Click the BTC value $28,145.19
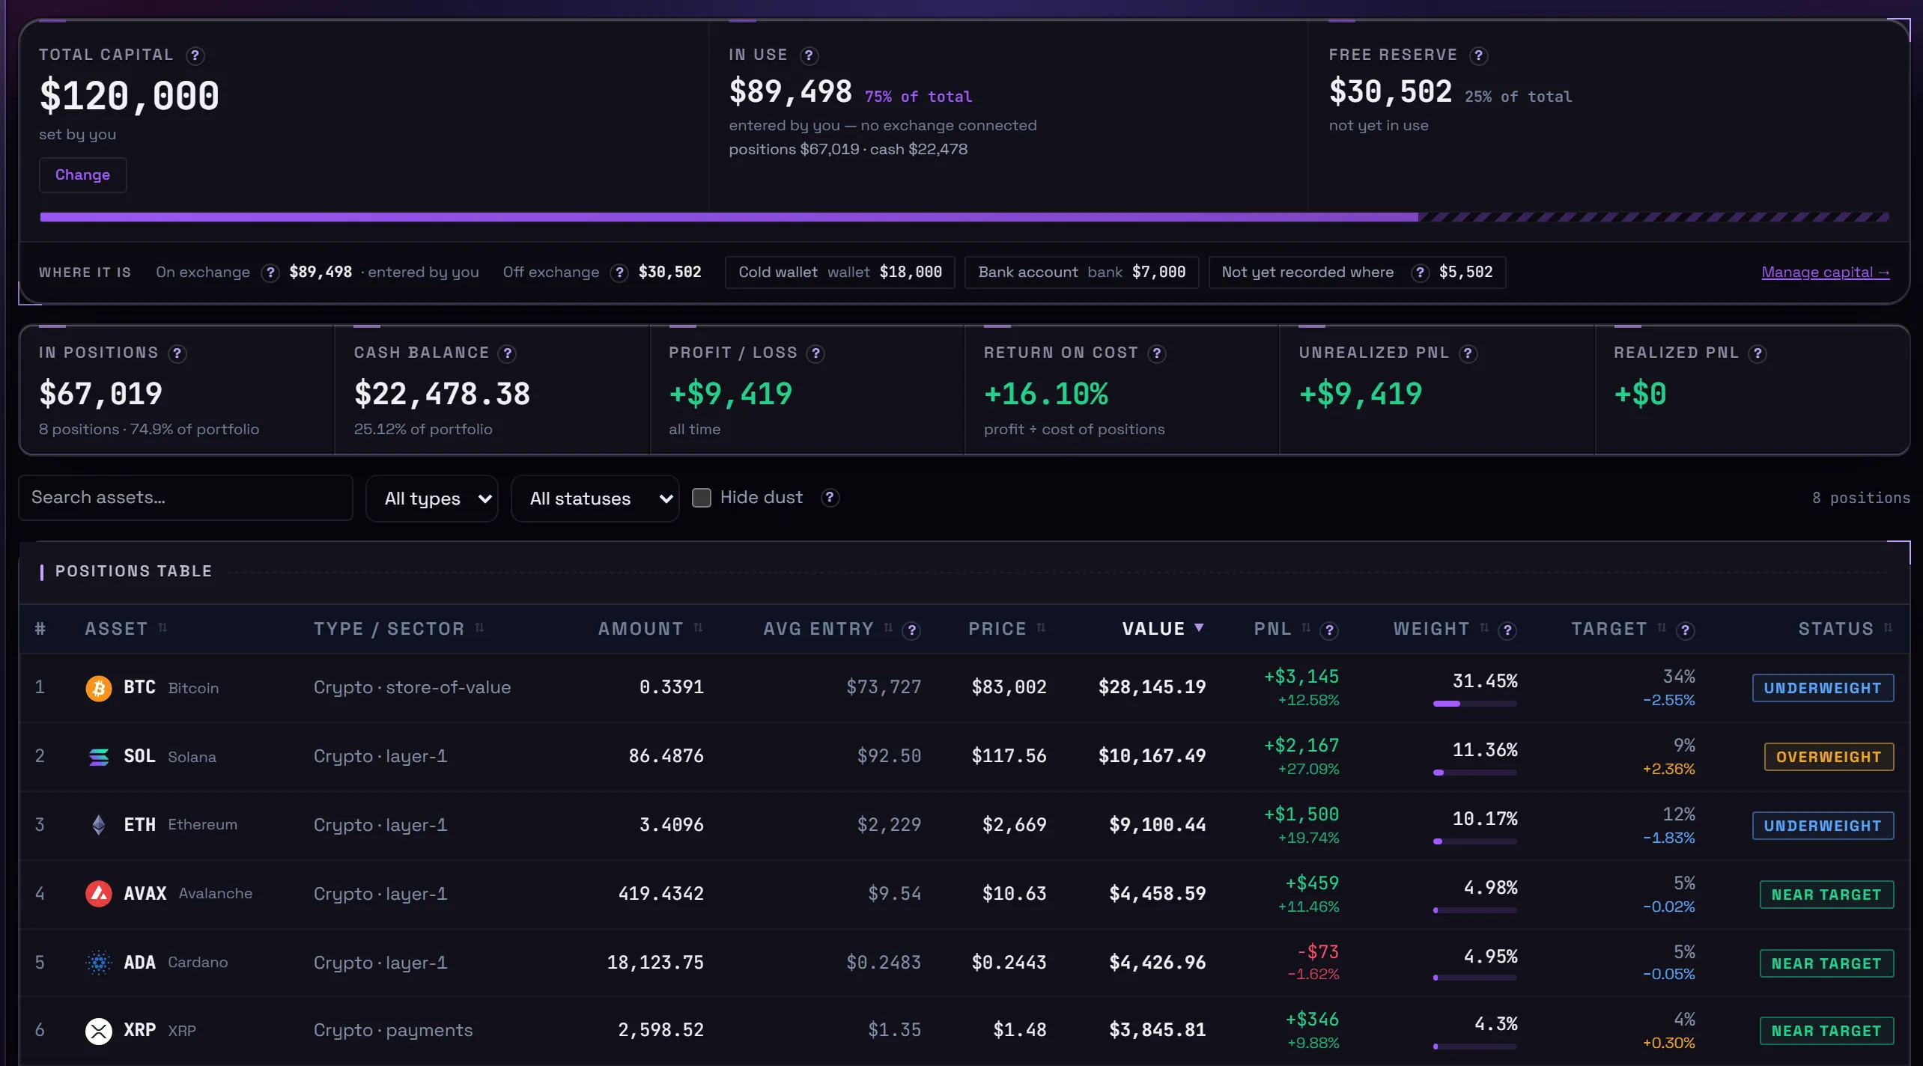The height and width of the screenshot is (1066, 1923). [x=1152, y=687]
